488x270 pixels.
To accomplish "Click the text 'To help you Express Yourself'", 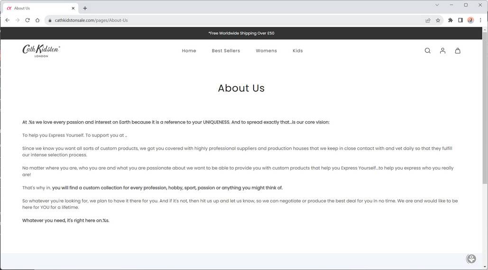I will point(53,135).
